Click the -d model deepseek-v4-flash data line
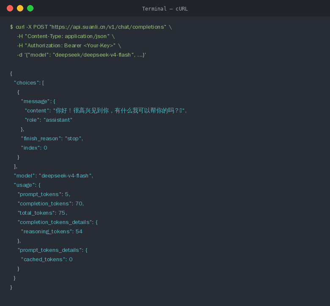This screenshot has width=330, height=306. [82, 55]
